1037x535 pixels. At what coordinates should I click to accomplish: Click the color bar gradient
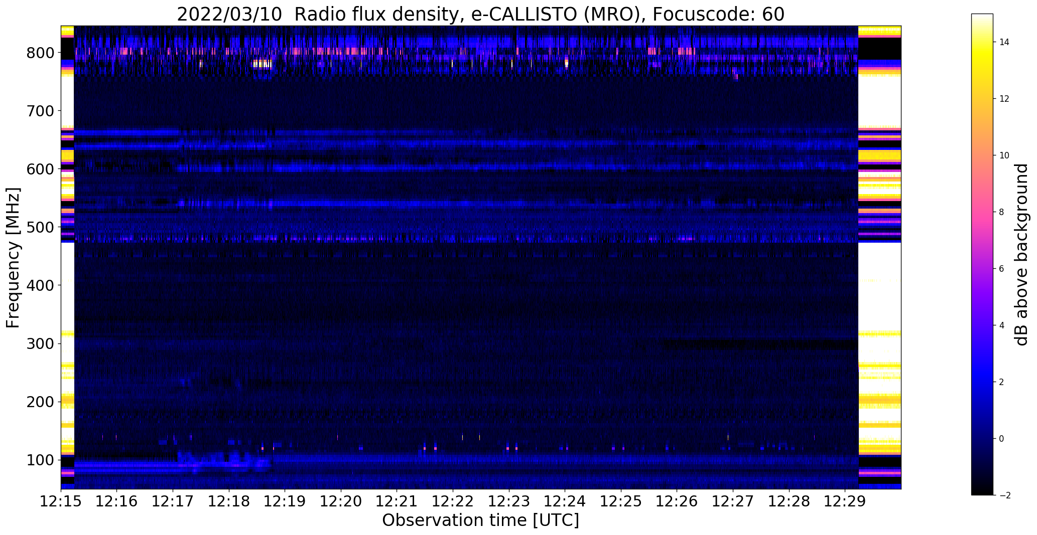(x=982, y=255)
